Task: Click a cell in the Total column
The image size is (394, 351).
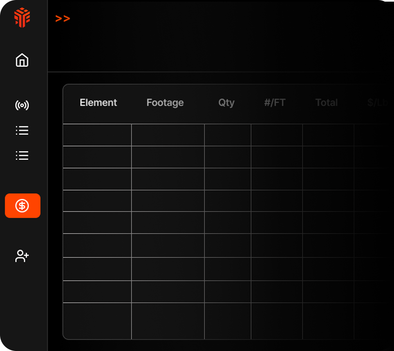Action: tap(326, 135)
